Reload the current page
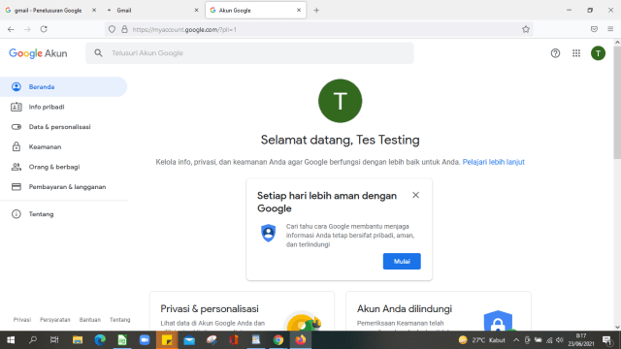Image resolution: width=621 pixels, height=349 pixels. click(x=44, y=29)
